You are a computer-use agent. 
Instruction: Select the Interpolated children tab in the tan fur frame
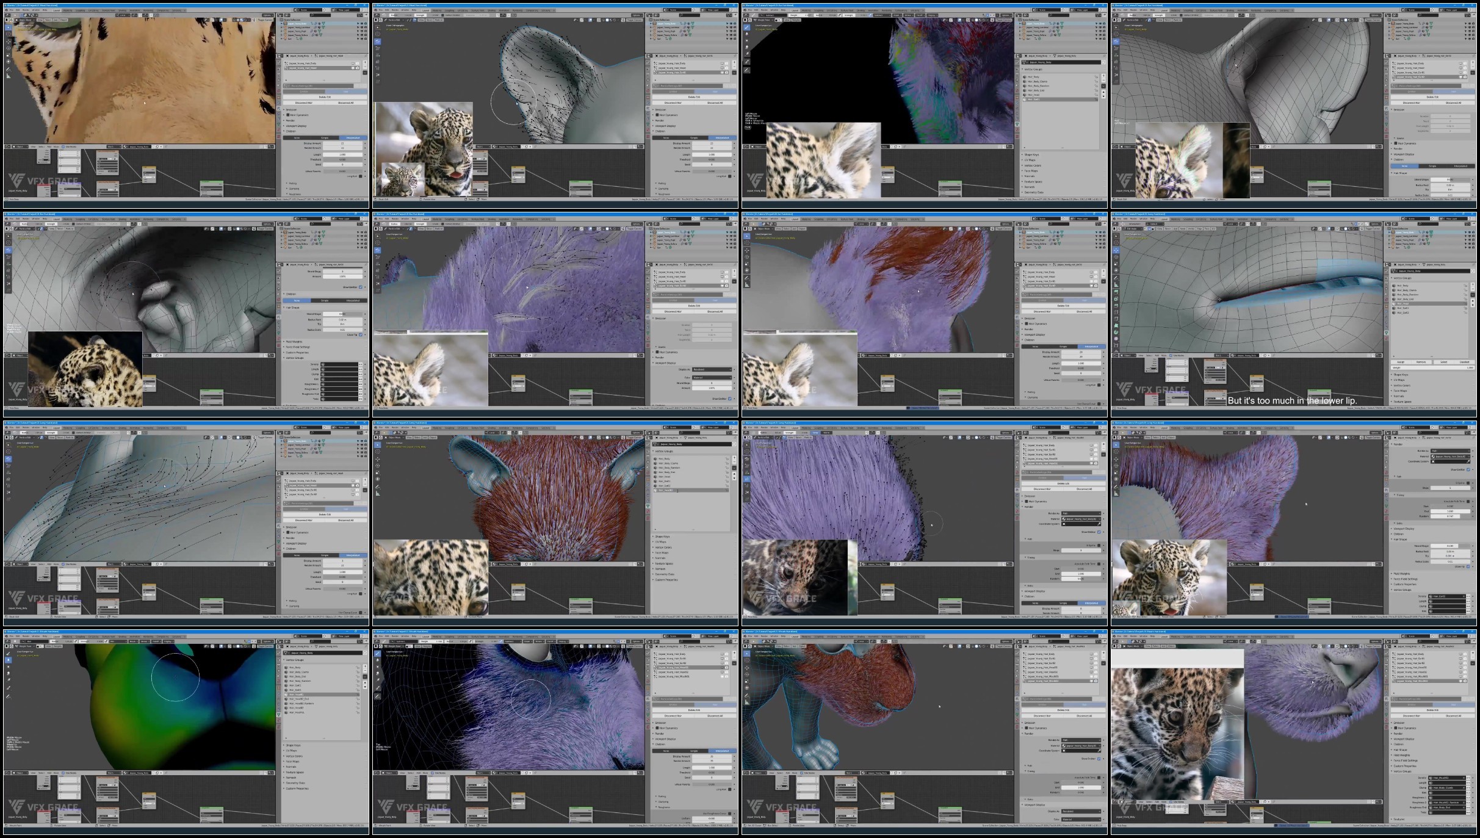(353, 138)
